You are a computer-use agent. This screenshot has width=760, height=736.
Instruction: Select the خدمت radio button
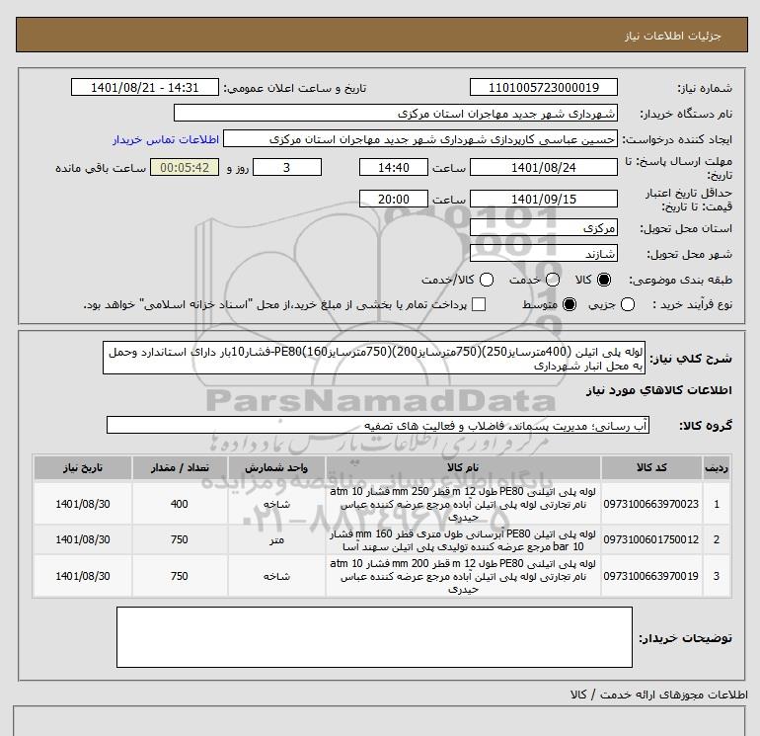553,280
